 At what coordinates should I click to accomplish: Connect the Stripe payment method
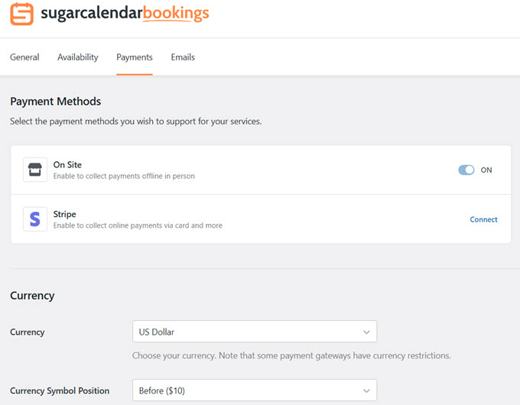point(483,219)
